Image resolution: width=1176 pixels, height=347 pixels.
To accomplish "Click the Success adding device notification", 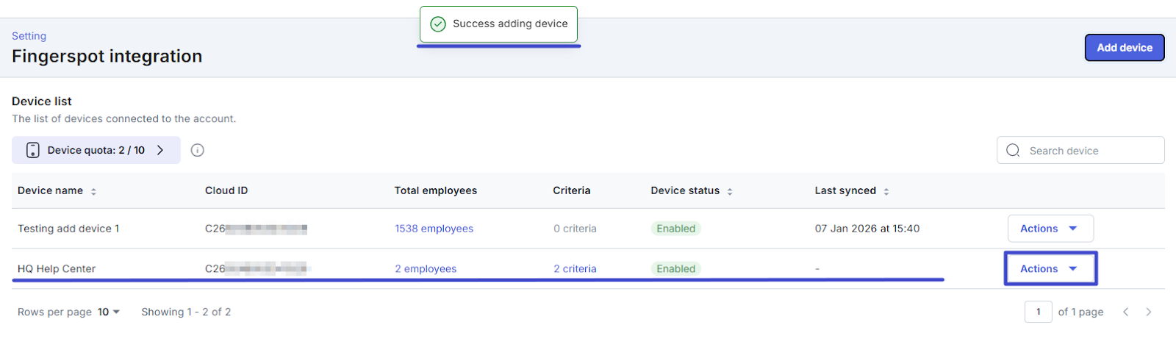I will [499, 24].
